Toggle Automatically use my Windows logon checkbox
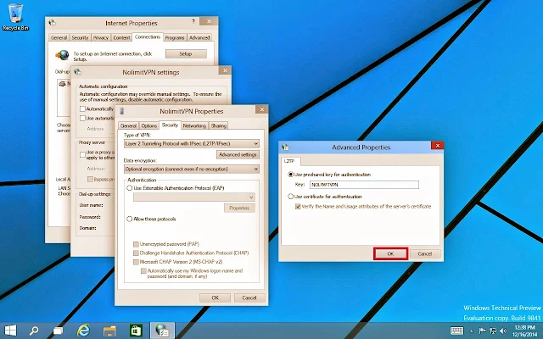The width and height of the screenshot is (543, 339). pos(143,271)
